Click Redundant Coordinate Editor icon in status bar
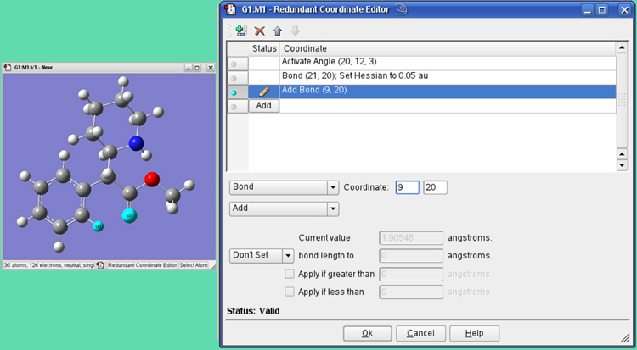Screen dimensions: 637x350 coord(100,265)
